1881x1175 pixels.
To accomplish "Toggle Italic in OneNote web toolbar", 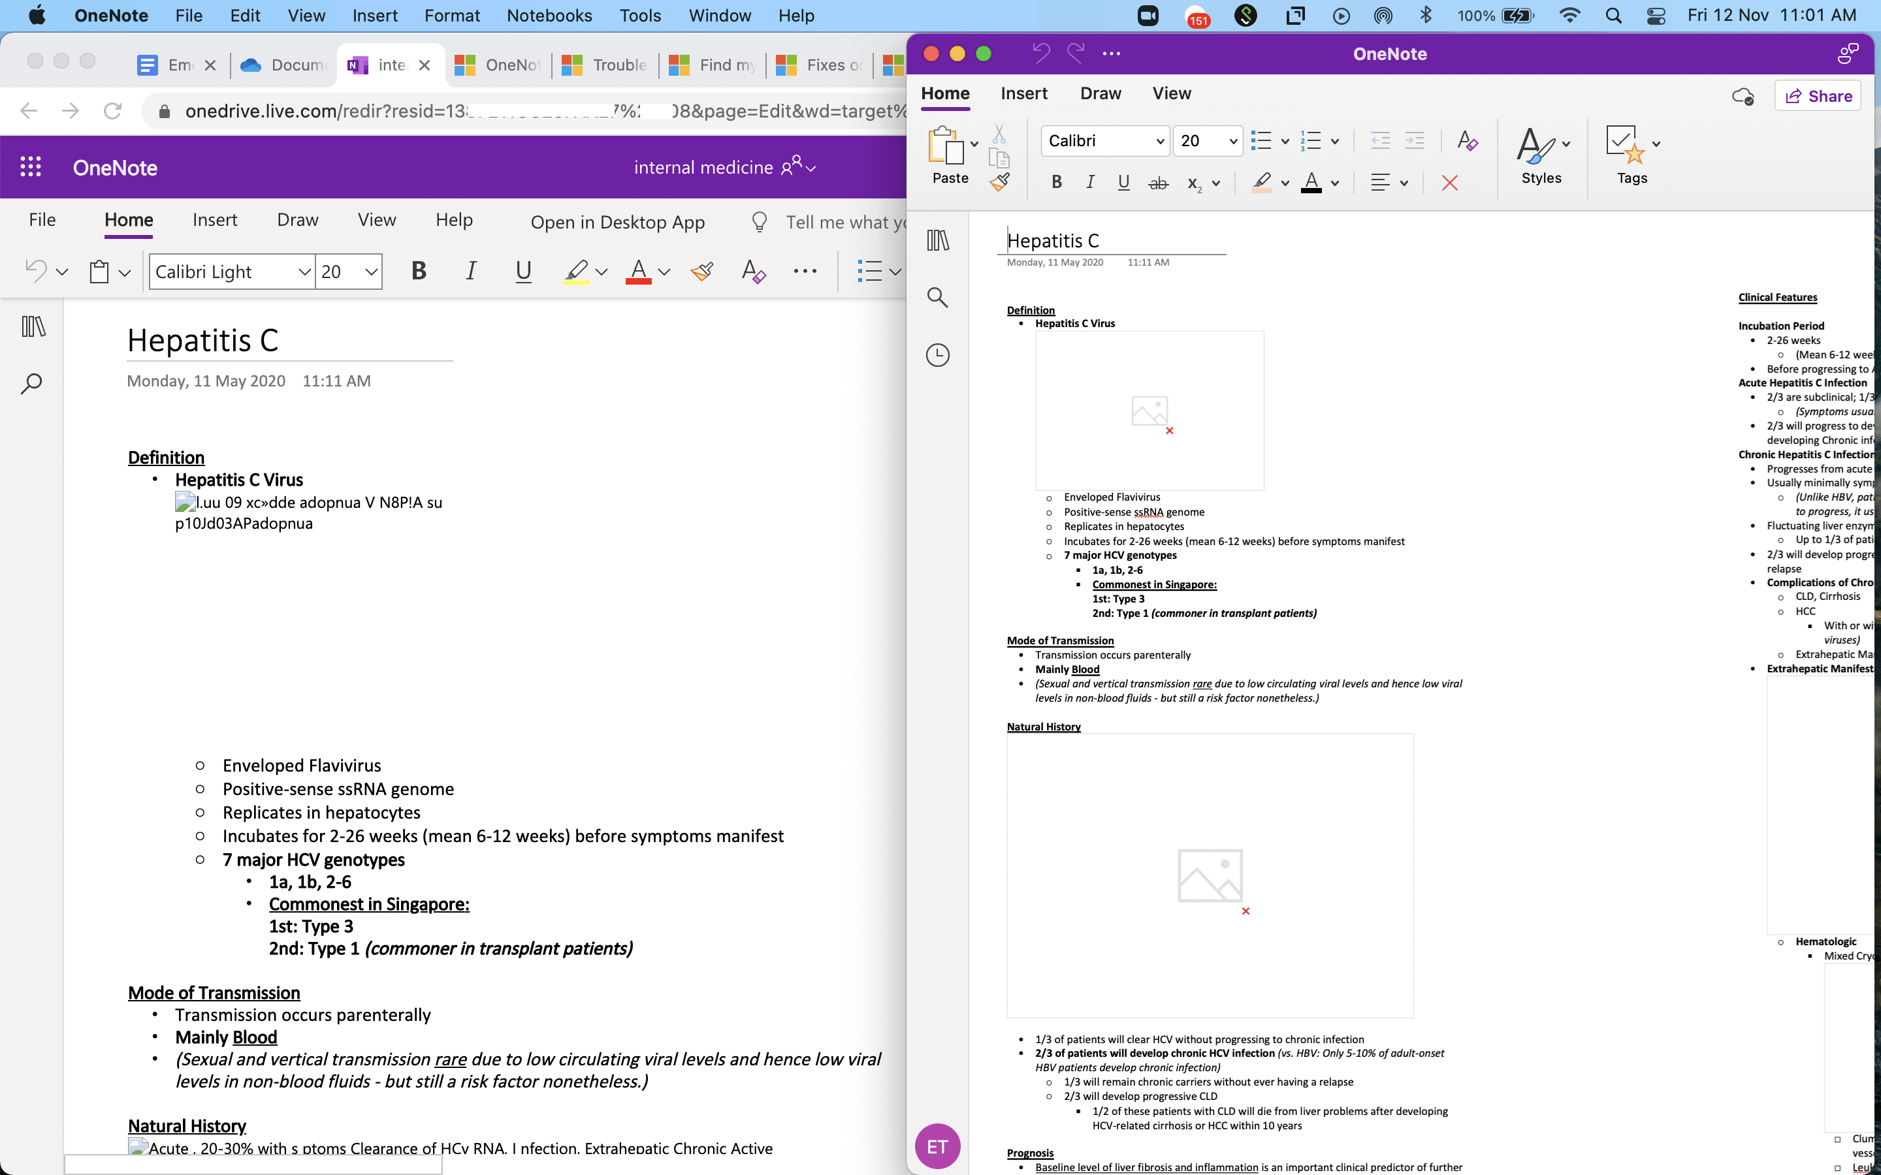I will pos(471,270).
